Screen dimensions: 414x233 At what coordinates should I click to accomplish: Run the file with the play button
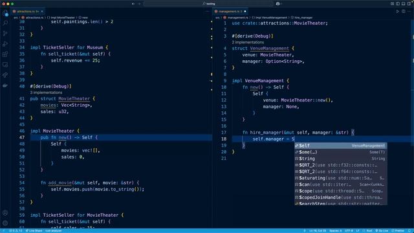pos(398,12)
